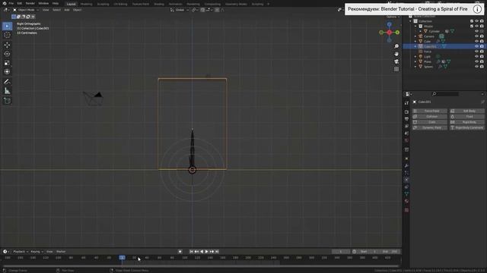The width and height of the screenshot is (487, 273).
Task: Switch to the Sculpting workspace tab
Action: pos(103,4)
